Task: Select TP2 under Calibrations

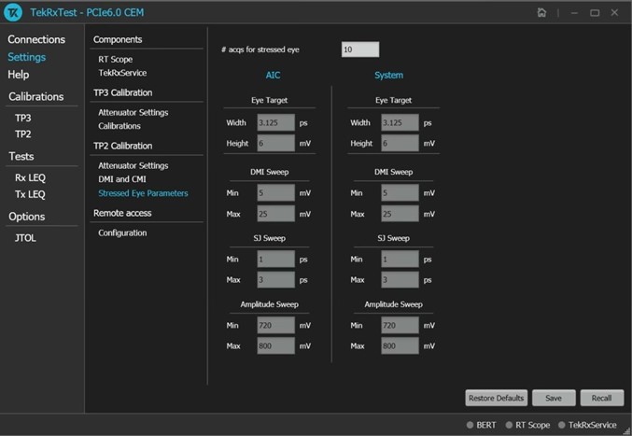Action: point(23,134)
